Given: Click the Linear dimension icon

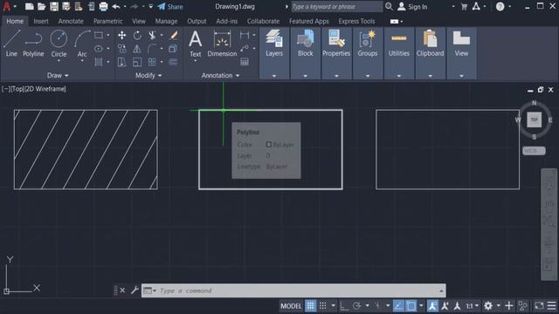Looking at the screenshot, I should 245,35.
